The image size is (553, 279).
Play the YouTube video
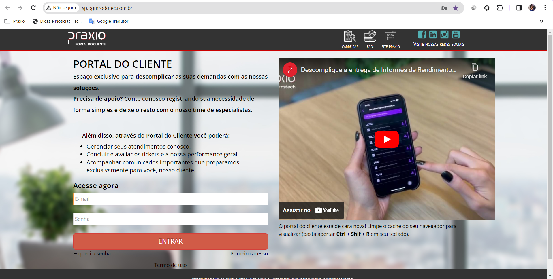pyautogui.click(x=387, y=139)
